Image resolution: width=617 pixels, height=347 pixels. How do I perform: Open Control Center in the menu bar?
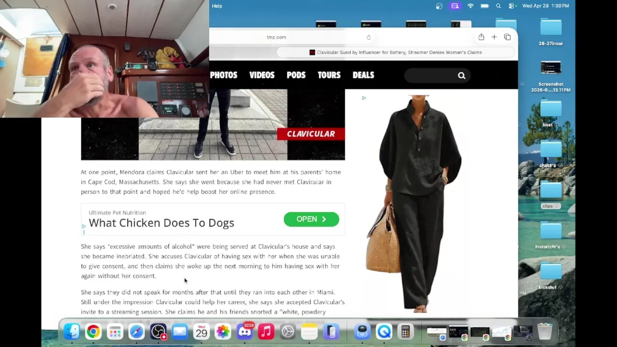pyautogui.click(x=512, y=6)
